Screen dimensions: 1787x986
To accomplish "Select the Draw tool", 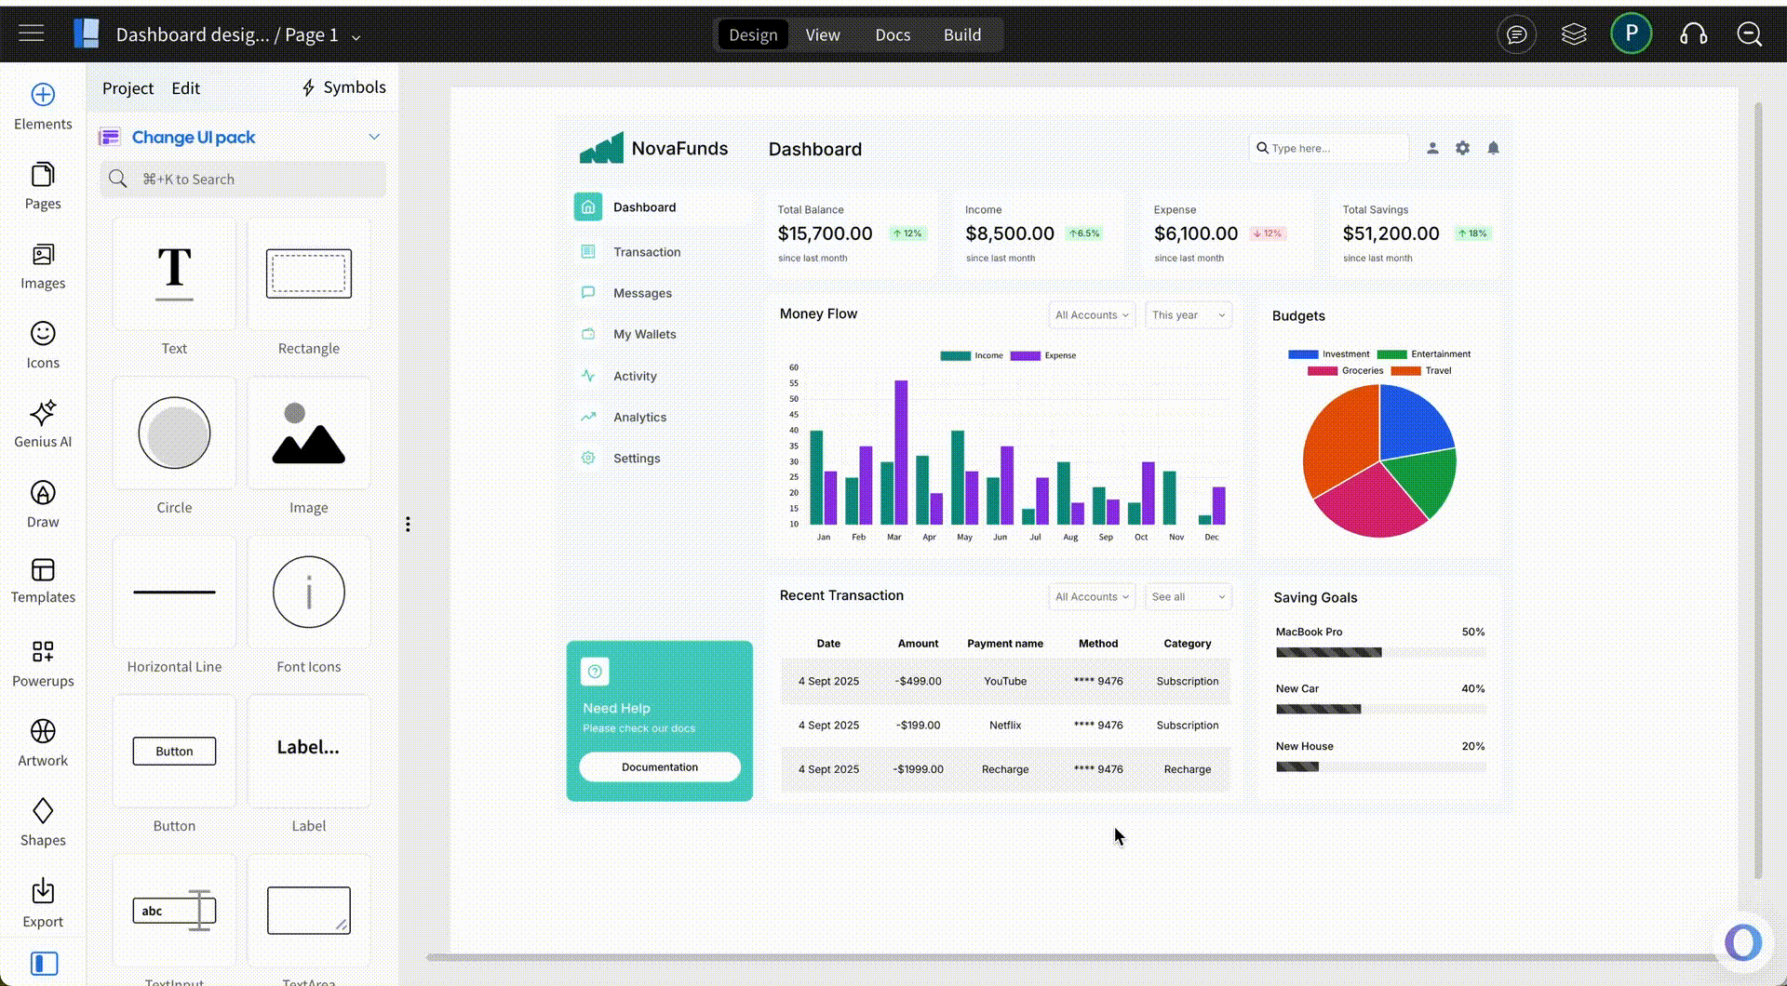I will [43, 504].
